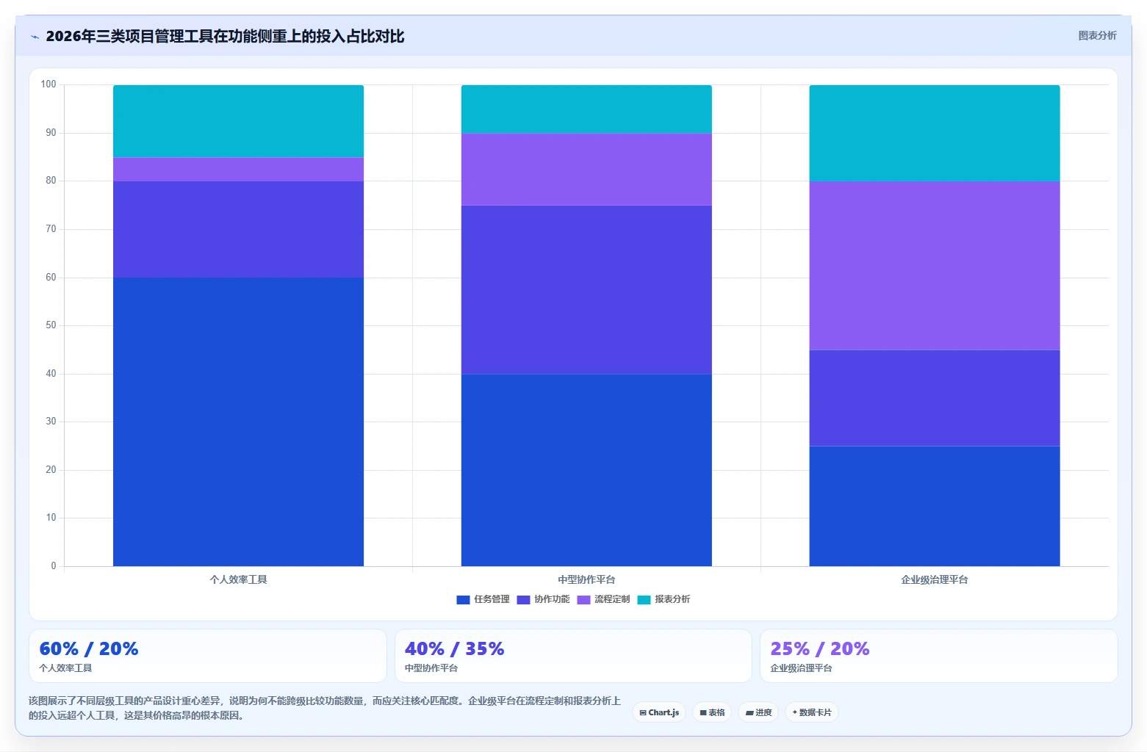
Task: Click the 协作功能 segment of the 个人效率工具 bar
Action: coord(238,229)
